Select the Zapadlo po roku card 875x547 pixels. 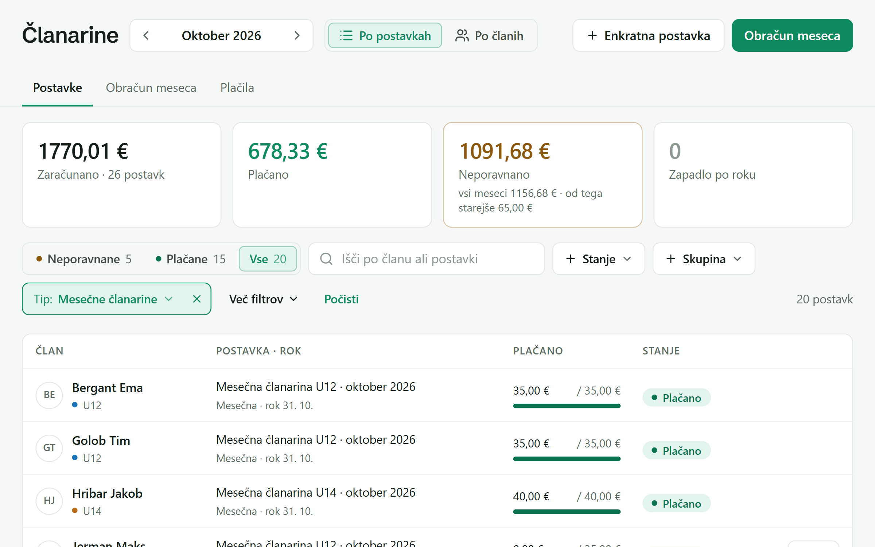pos(753,175)
